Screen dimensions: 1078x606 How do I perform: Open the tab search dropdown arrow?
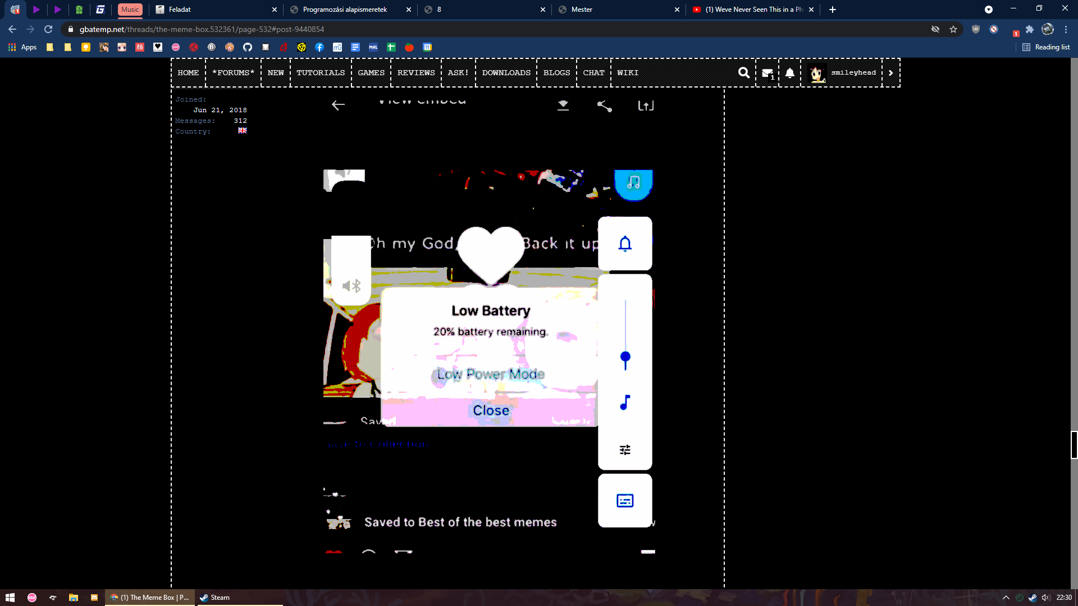tap(989, 10)
